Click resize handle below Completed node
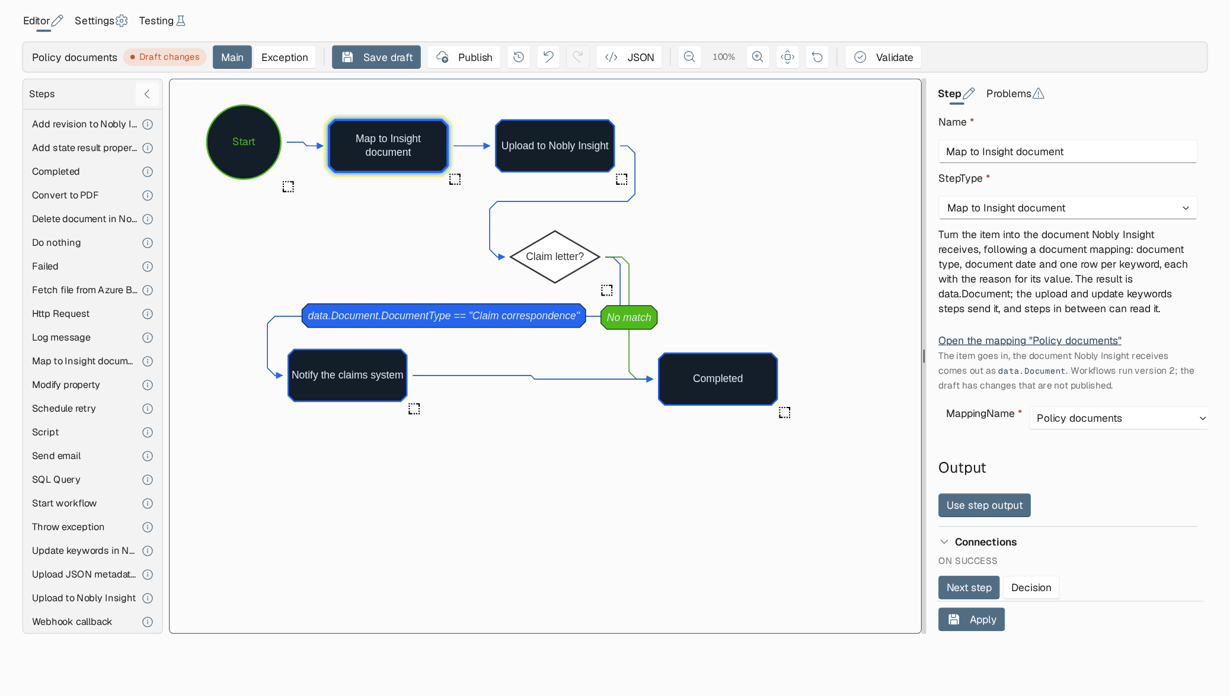 coord(785,412)
